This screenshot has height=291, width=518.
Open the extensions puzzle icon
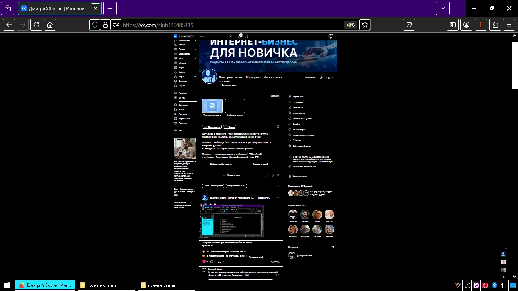[x=495, y=25]
